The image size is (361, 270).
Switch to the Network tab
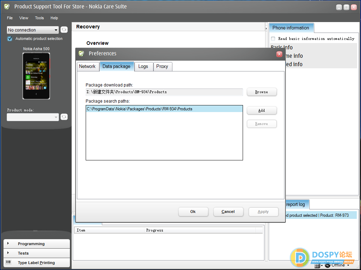pyautogui.click(x=87, y=66)
